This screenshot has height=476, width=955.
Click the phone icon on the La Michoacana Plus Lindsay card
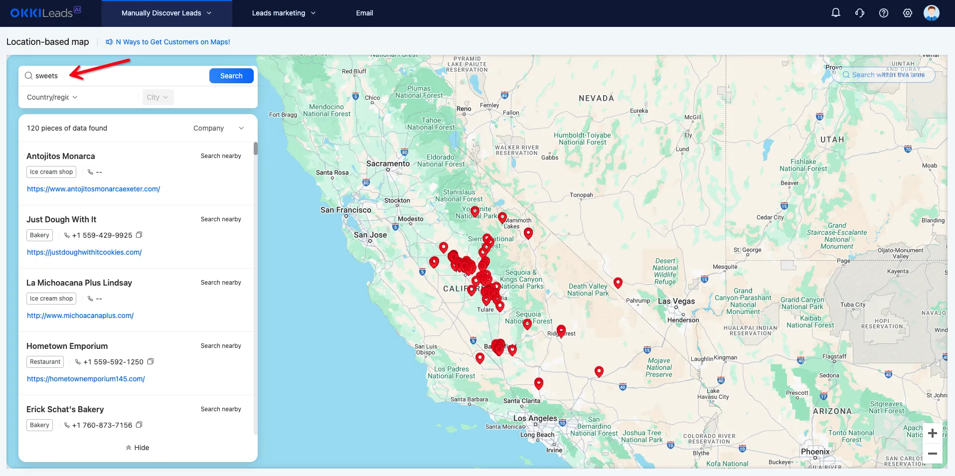[90, 299]
